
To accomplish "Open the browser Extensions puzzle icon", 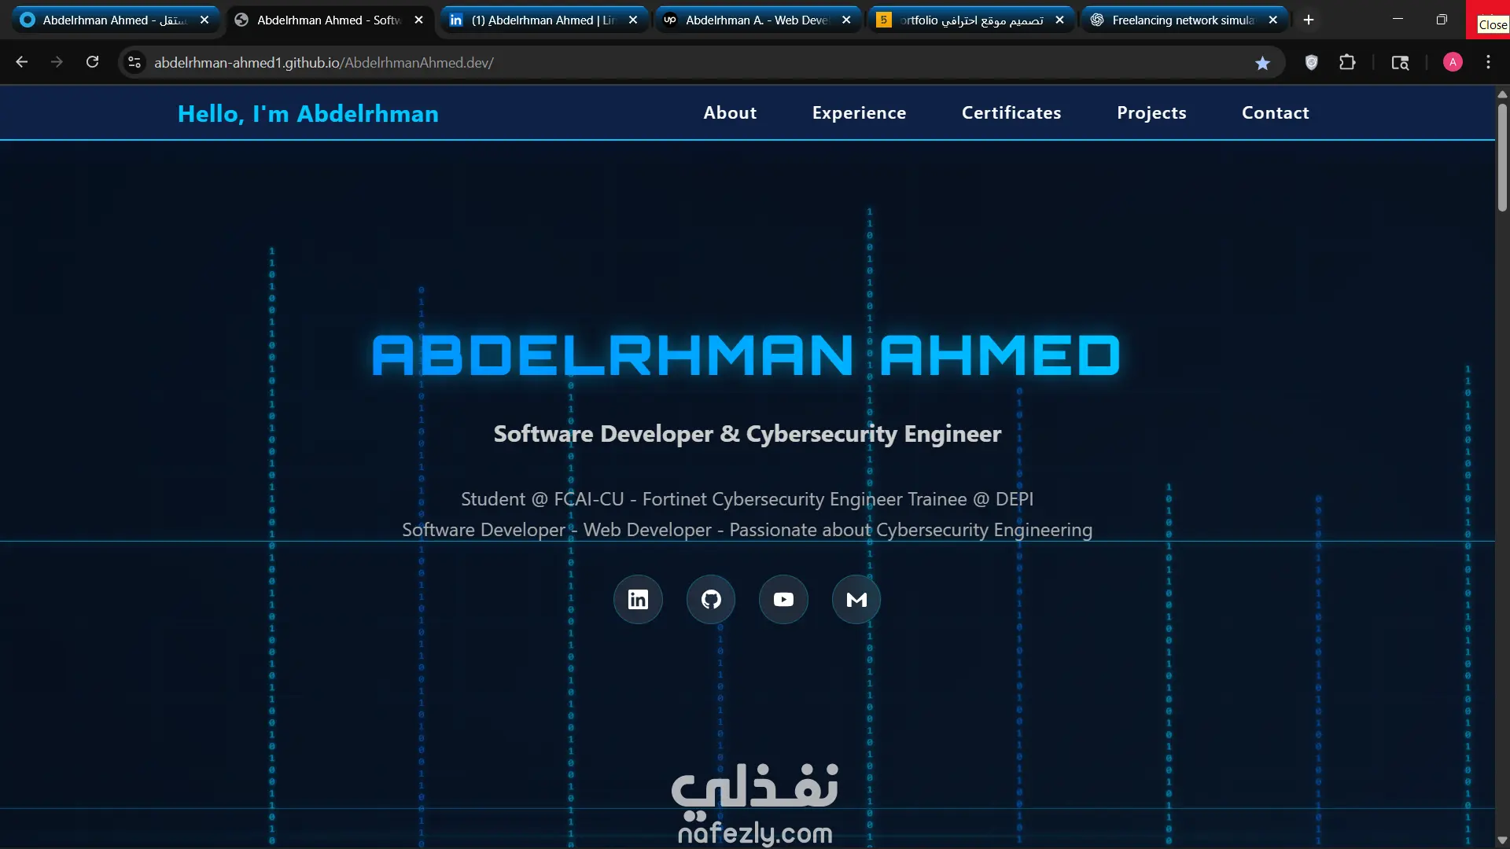I will pos(1347,63).
